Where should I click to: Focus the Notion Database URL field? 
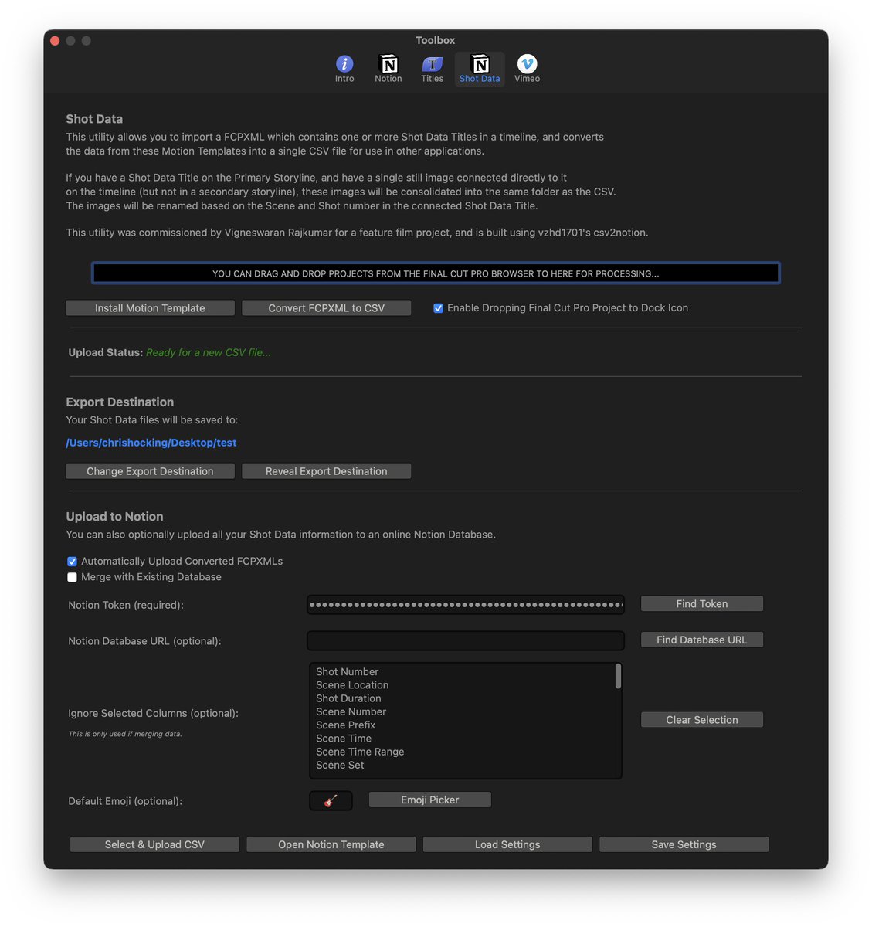coord(466,640)
